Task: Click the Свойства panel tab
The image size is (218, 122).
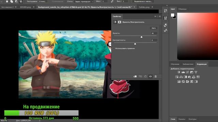Action: [117, 17]
